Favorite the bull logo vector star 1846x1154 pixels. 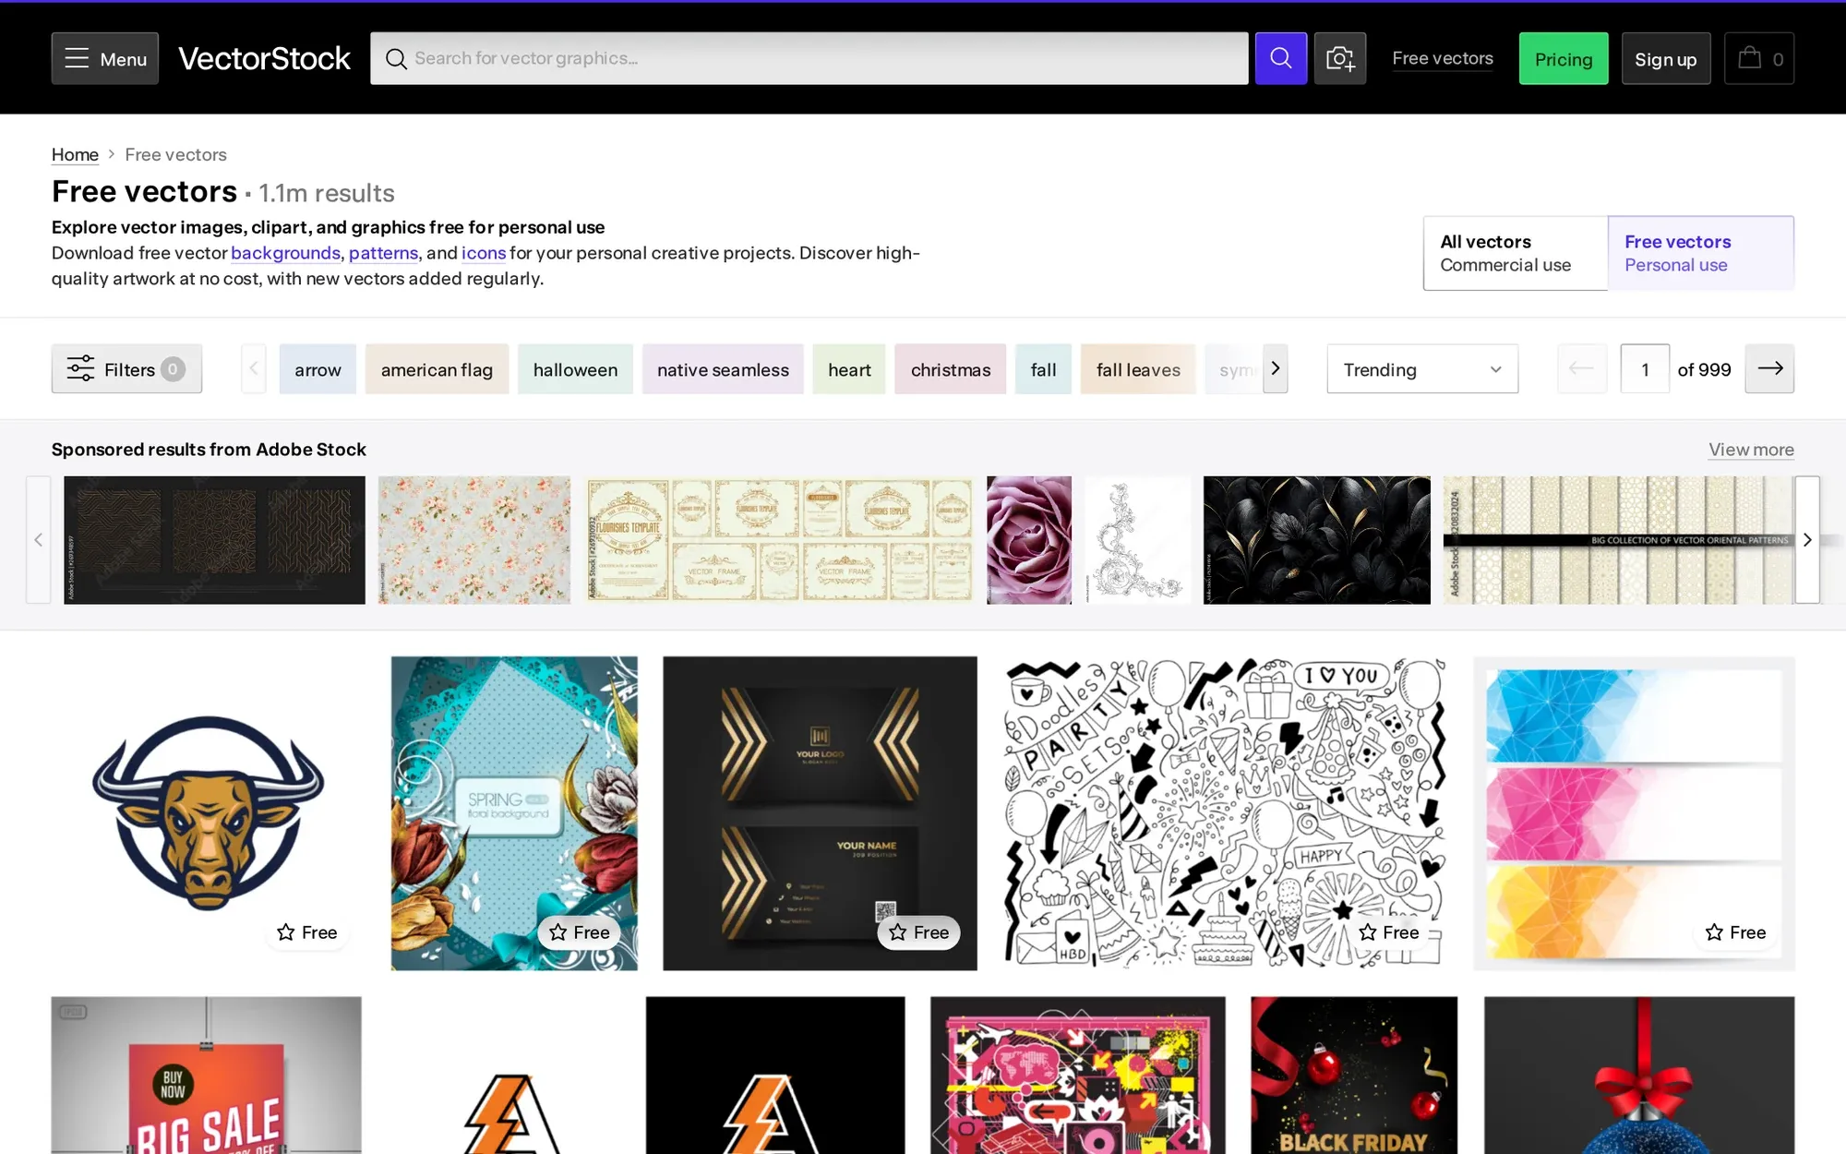(286, 932)
